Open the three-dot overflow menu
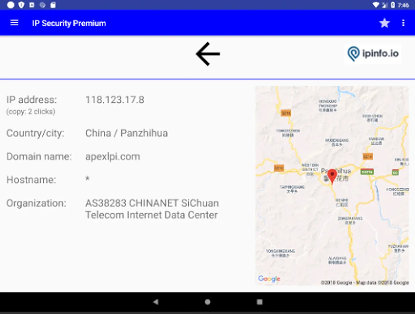This screenshot has width=415, height=314. click(403, 23)
